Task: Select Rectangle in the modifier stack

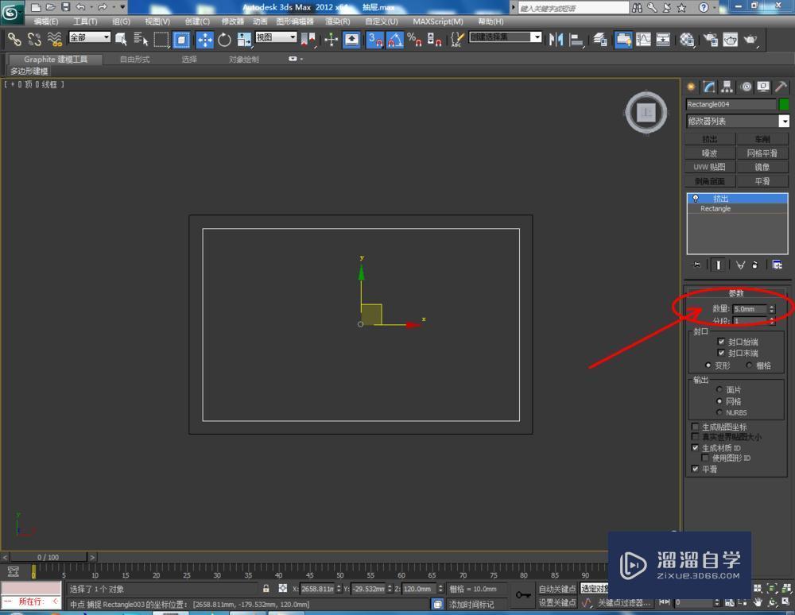Action: [715, 208]
